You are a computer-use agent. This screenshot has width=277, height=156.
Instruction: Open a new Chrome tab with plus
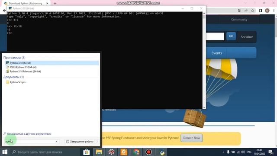coord(55,3)
